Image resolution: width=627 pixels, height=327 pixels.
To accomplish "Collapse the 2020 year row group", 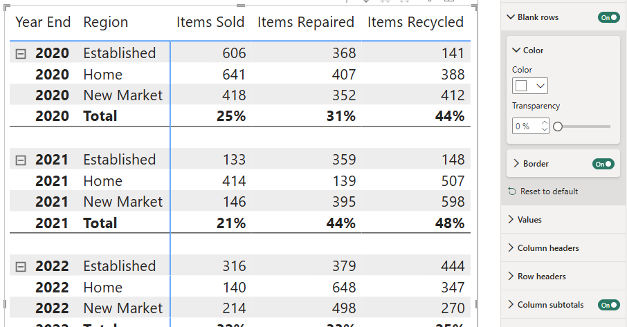I will (20, 54).
